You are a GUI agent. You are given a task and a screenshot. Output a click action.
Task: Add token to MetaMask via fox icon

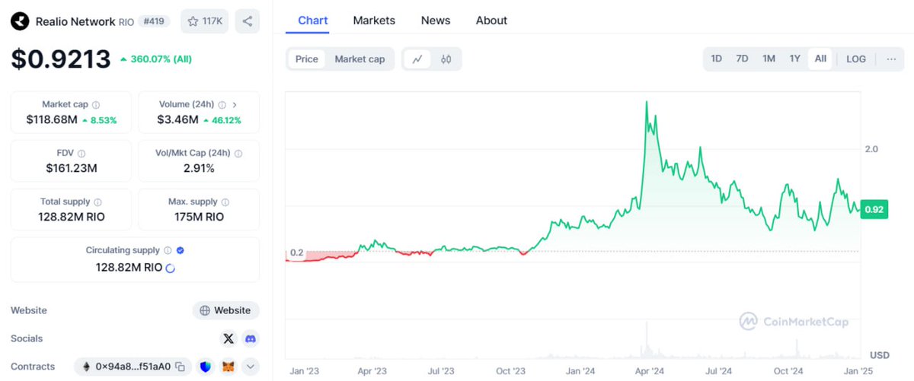point(228,367)
